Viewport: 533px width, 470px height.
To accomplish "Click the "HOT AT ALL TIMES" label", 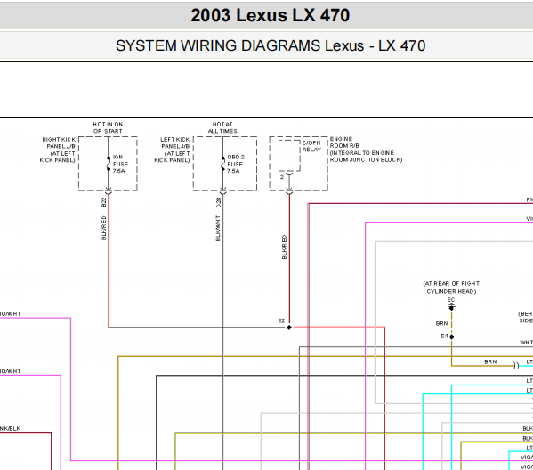I will [222, 127].
